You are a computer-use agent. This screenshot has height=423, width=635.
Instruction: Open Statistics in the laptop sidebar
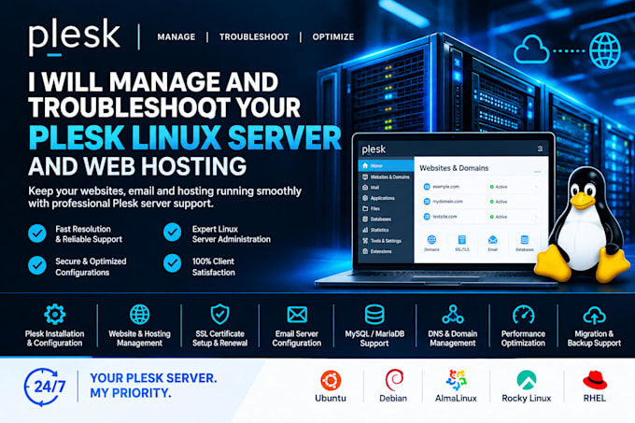386,230
